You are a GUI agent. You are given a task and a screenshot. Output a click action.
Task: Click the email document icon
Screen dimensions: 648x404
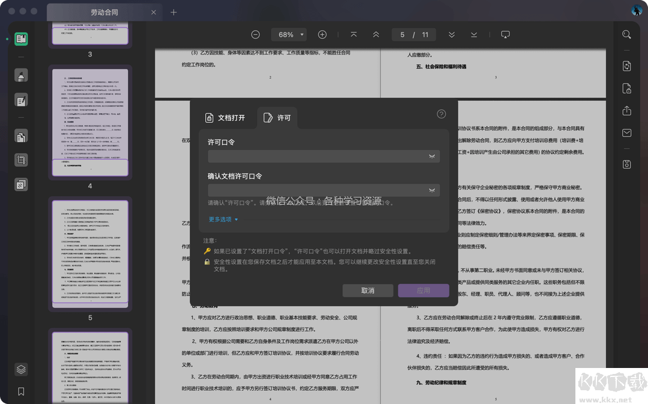tap(626, 133)
